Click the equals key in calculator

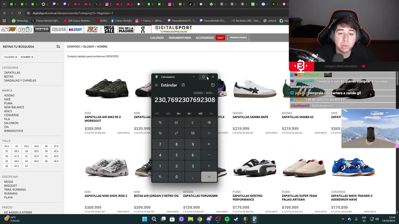click(x=209, y=177)
